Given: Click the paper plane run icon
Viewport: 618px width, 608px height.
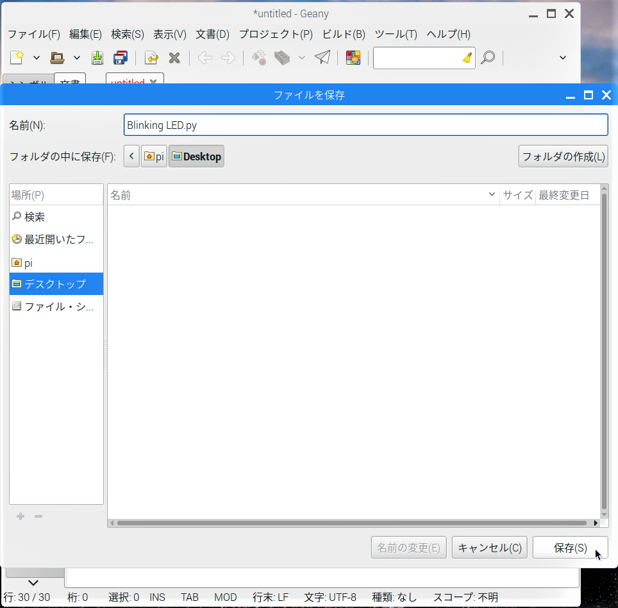Looking at the screenshot, I should coord(323,58).
